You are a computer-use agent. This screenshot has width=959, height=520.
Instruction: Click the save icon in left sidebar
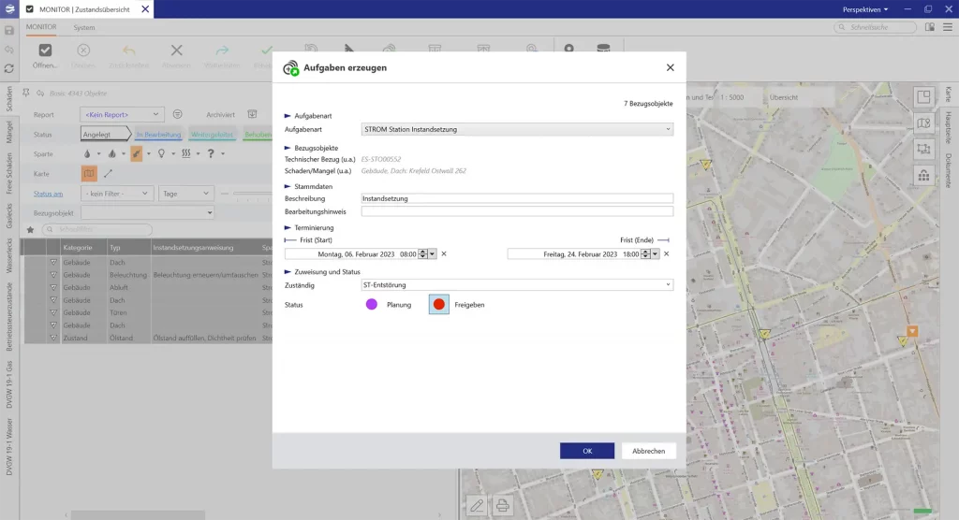click(x=8, y=30)
